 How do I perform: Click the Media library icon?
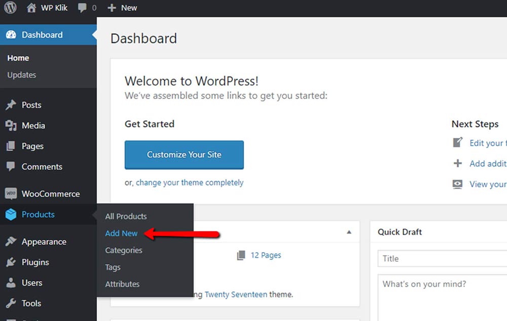[x=11, y=125]
